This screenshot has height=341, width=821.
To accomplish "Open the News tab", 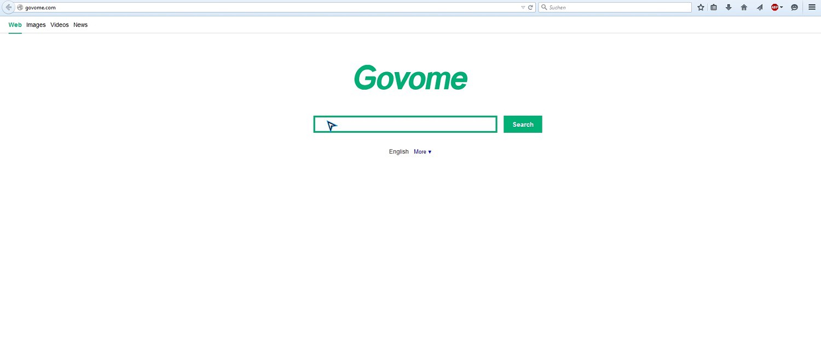I will [x=80, y=25].
